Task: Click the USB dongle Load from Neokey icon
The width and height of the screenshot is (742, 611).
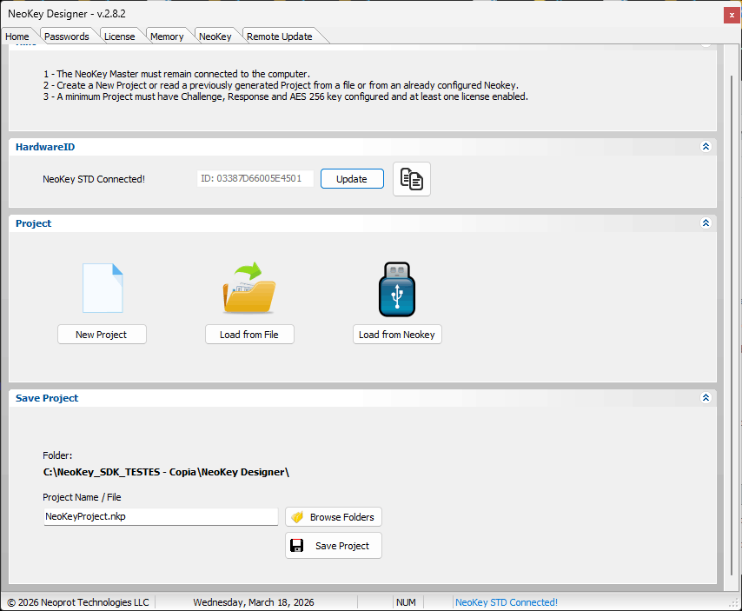Action: (x=397, y=289)
